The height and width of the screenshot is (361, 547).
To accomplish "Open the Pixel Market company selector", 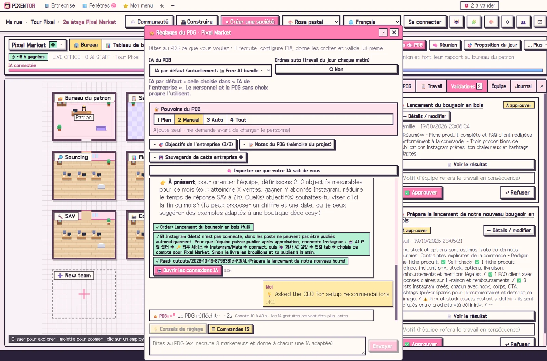I will (x=37, y=45).
